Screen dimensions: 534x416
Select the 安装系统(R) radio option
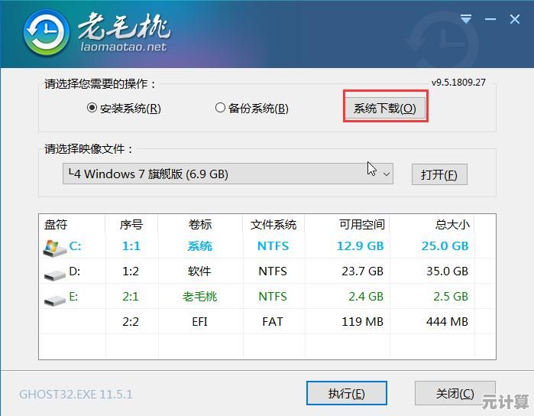point(92,108)
